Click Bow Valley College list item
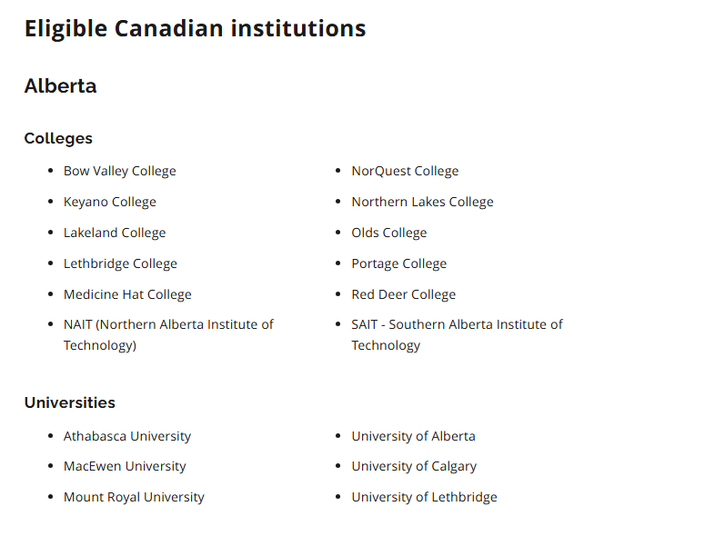The height and width of the screenshot is (536, 705). [119, 172]
